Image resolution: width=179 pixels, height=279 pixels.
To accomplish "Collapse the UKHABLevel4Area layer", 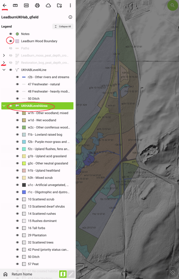I will coord(4,106).
